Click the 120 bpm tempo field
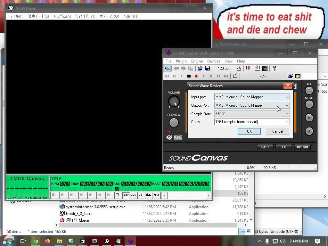The image size is (328, 246). coord(224,69)
